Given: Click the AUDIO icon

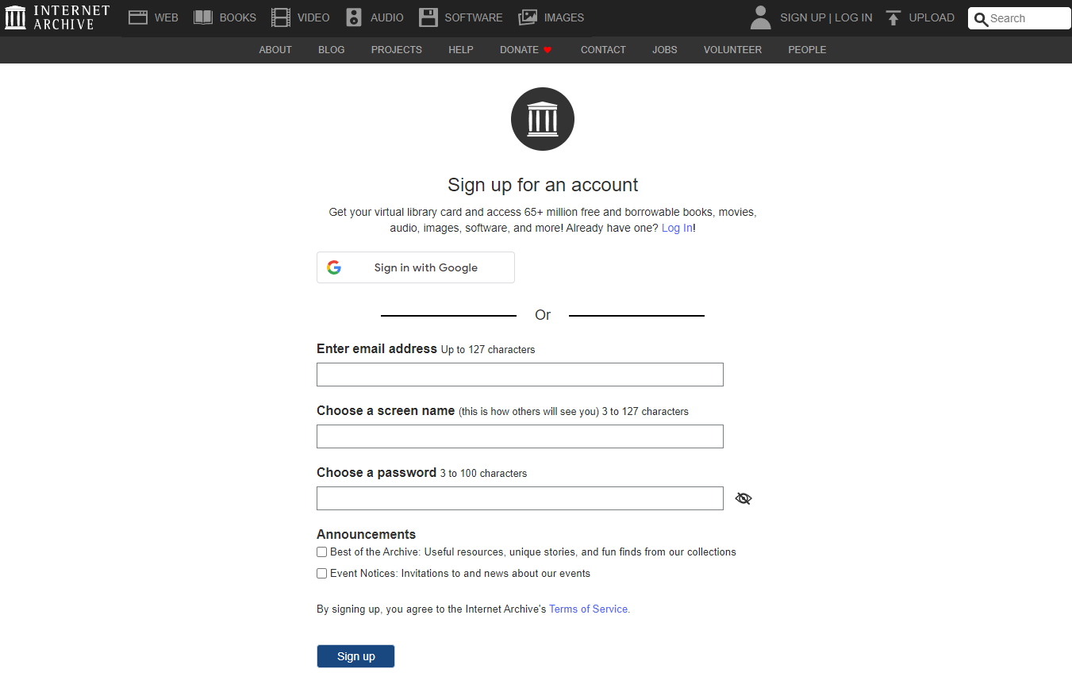Looking at the screenshot, I should (x=352, y=16).
